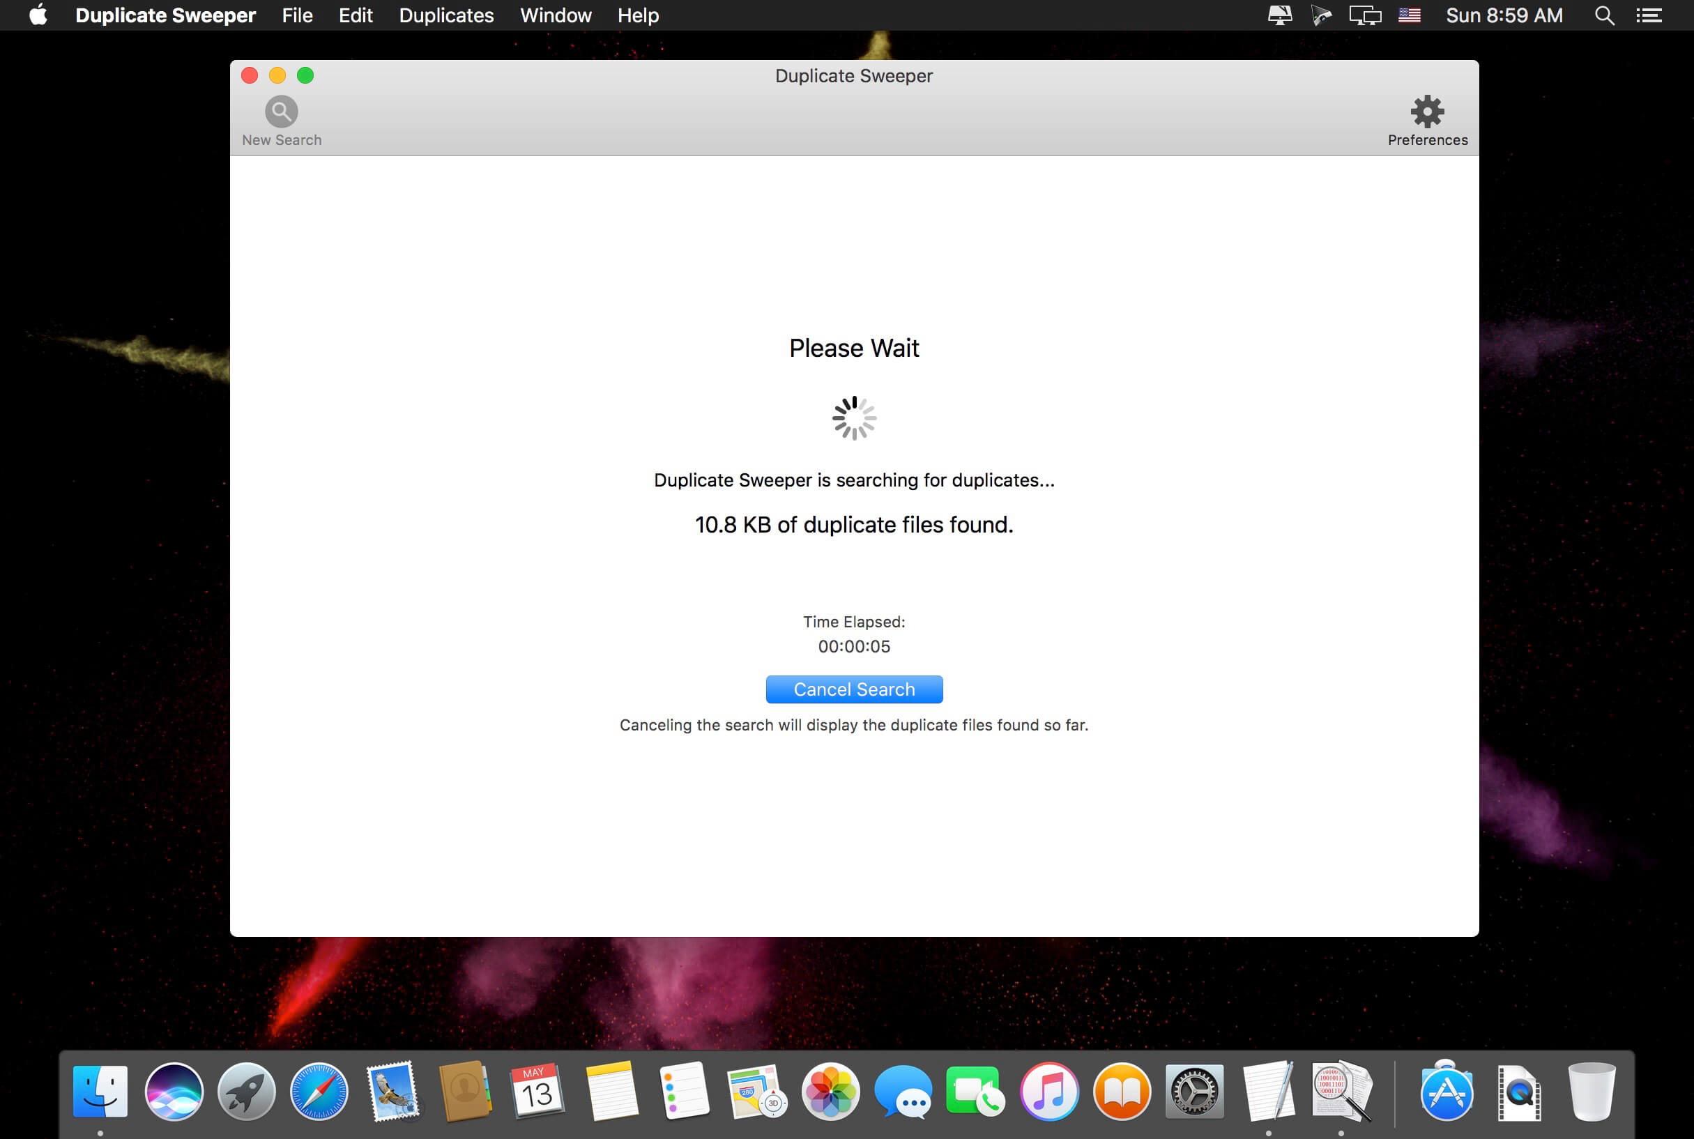This screenshot has height=1139, width=1694.
Task: Open the Edit menu
Action: click(x=356, y=15)
